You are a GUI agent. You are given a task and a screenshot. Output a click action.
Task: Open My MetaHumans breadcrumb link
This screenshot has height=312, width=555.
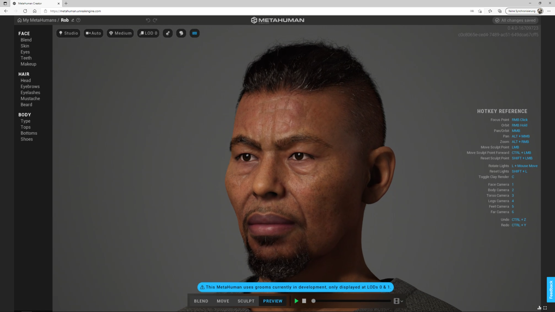click(x=39, y=20)
